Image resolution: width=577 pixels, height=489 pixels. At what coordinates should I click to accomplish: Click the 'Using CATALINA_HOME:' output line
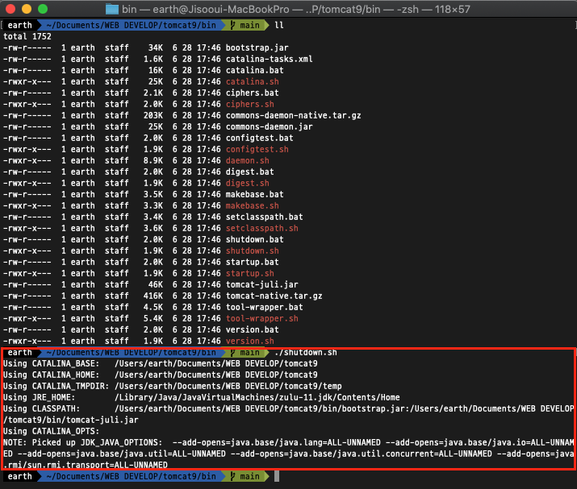tap(160, 375)
